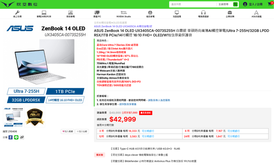Click the 75WHrs大電量/NumPad feature line
The height and width of the screenshot is (166, 274).
111,63
